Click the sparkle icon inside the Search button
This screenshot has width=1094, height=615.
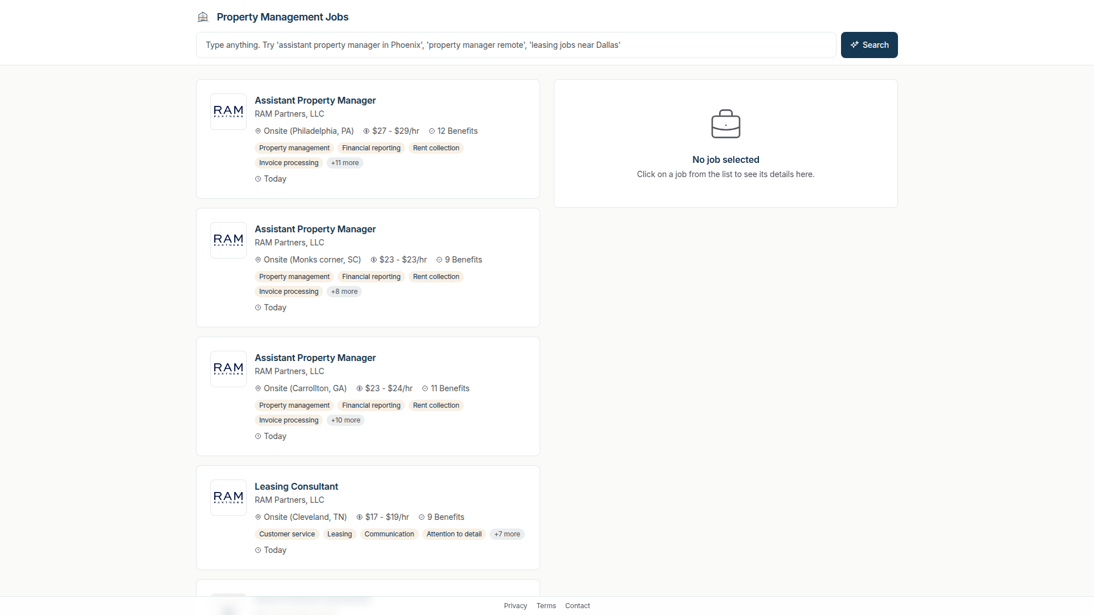[855, 44]
